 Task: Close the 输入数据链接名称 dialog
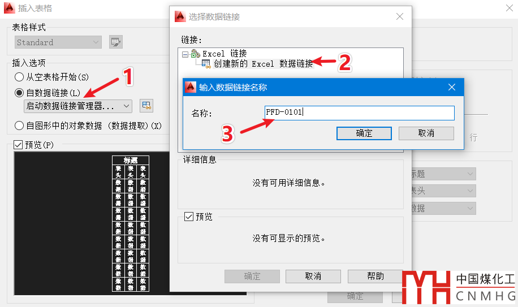pos(452,87)
